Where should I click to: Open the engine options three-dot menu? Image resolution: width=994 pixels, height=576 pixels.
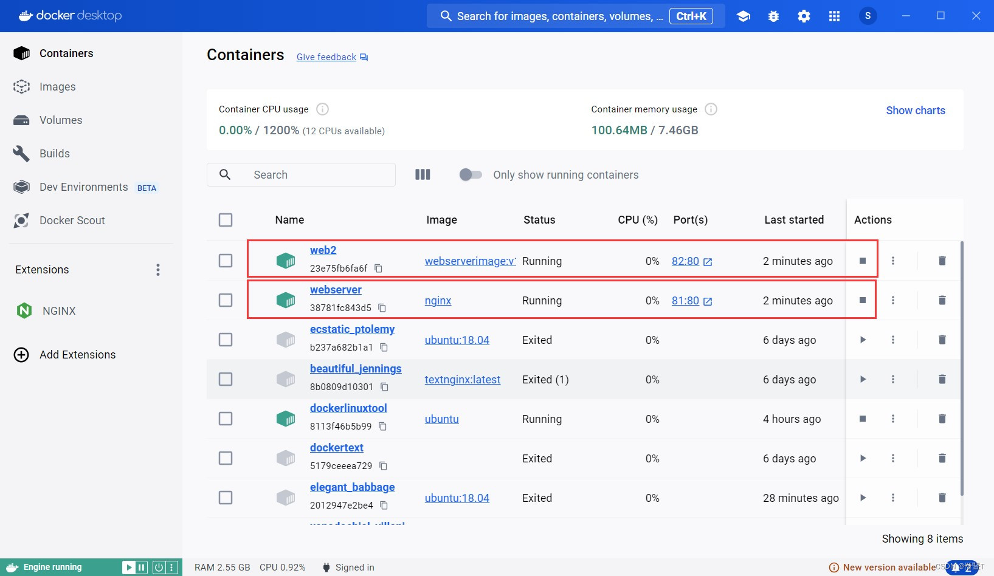click(x=172, y=567)
